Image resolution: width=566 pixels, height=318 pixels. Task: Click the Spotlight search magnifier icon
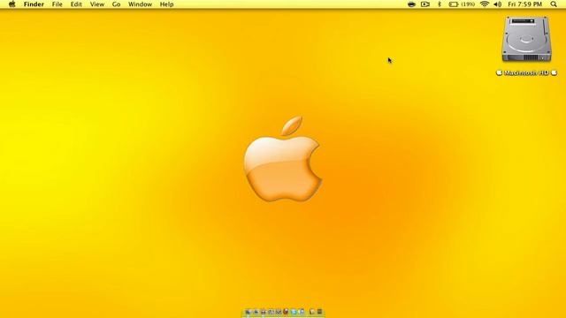pos(554,4)
